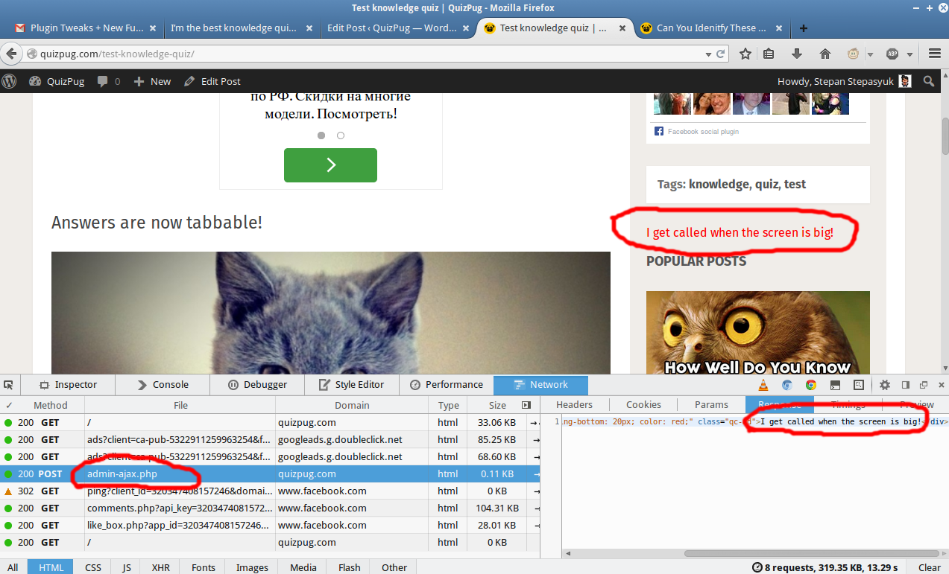Viewport: 949px width, 574px height.
Task: Toggle the network details pane icon
Action: coord(526,405)
